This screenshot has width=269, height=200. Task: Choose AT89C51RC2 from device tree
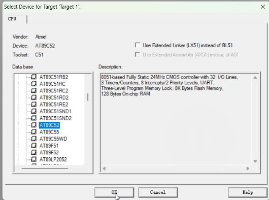(54, 91)
